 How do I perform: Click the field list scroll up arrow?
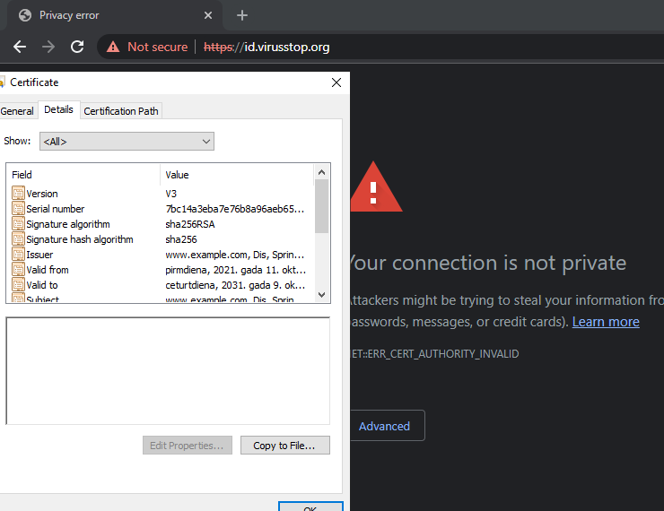tap(322, 172)
